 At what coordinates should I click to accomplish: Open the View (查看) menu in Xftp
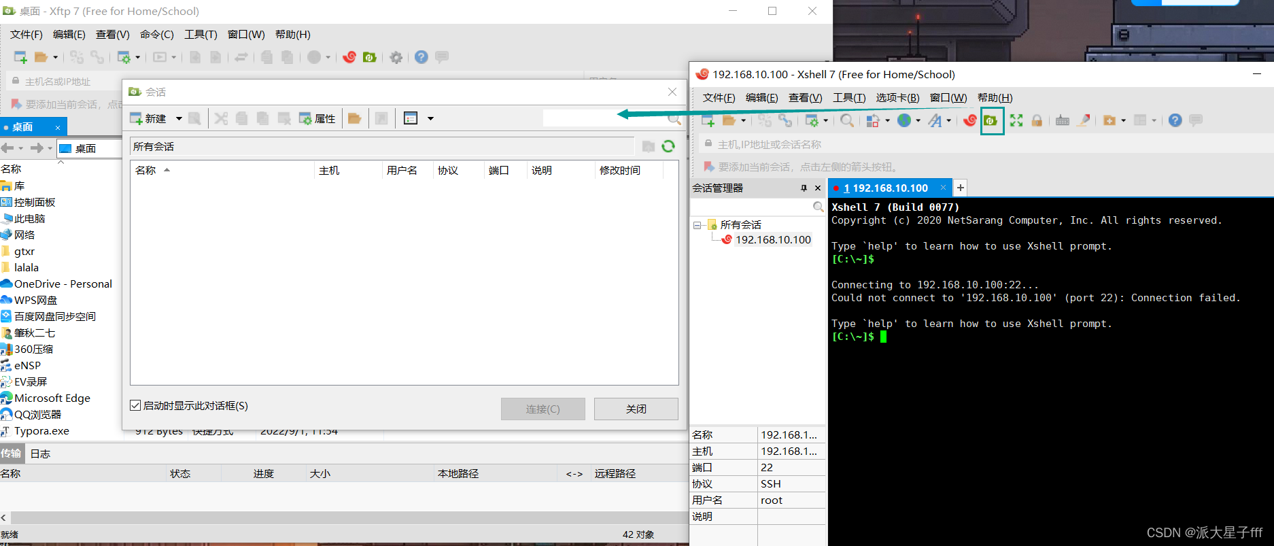[x=112, y=35]
